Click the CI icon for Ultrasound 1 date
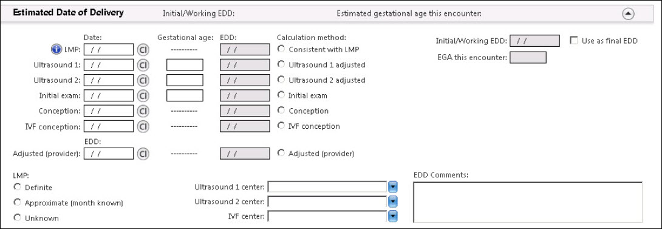662x229 pixels. pyautogui.click(x=143, y=65)
